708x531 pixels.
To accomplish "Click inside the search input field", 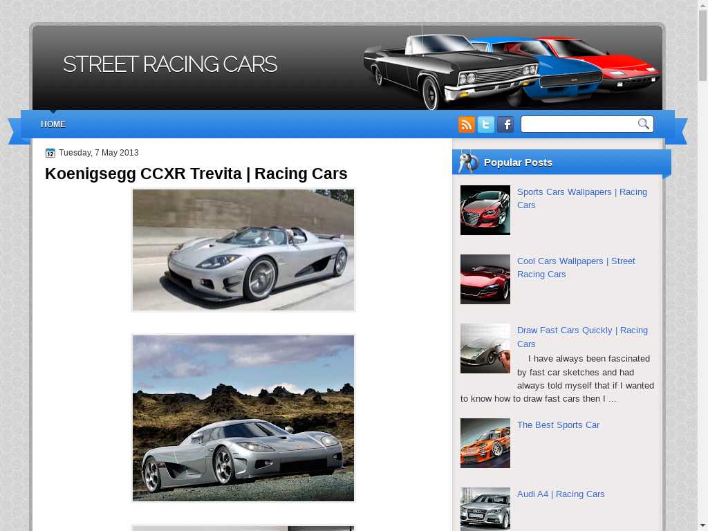I will click(x=578, y=124).
